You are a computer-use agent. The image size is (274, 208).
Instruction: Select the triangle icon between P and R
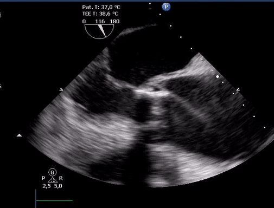coord(53,180)
